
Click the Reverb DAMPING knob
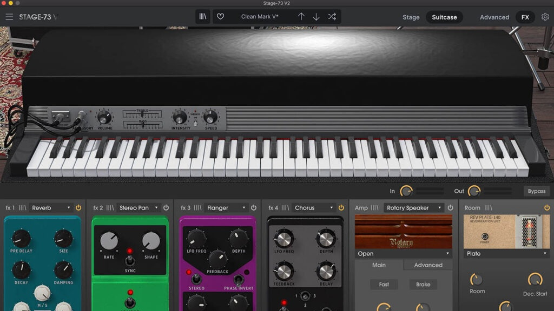point(64,270)
